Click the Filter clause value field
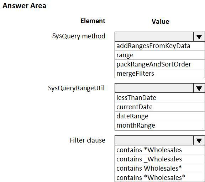The height and width of the screenshot is (182, 205). [154, 140]
